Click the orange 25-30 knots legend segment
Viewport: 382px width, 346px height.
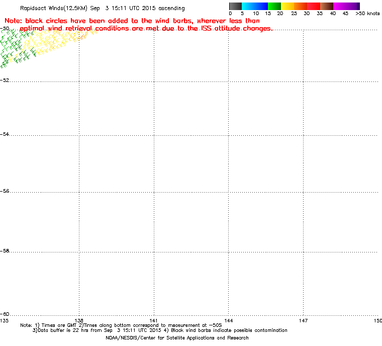301,6
